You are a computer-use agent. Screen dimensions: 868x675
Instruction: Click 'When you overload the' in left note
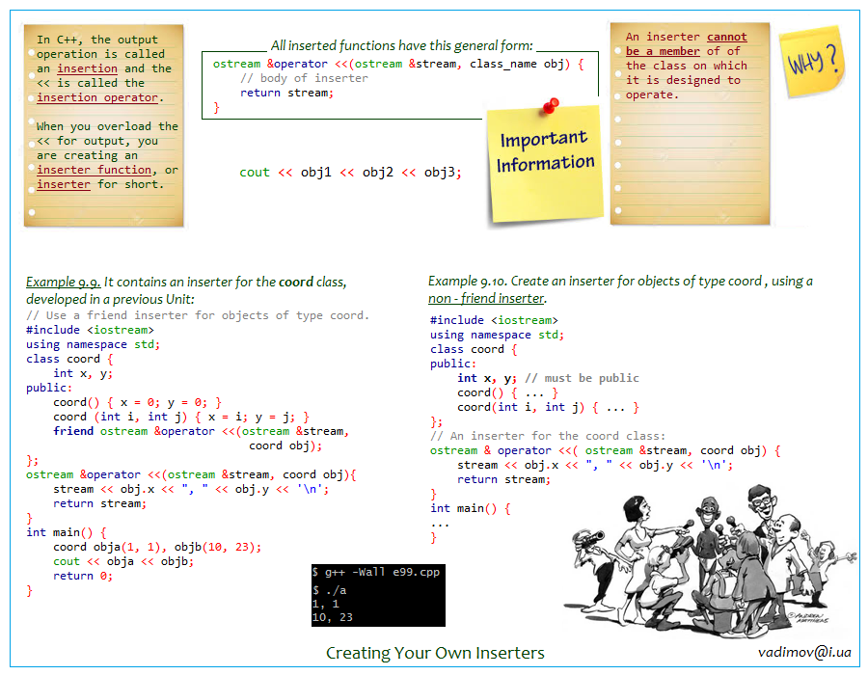pos(107,126)
